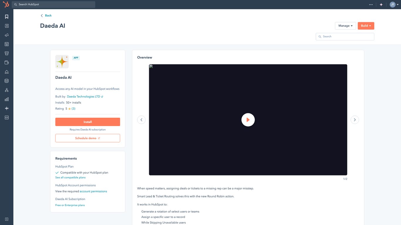401x225 pixels.
Task: Click the Install button
Action: point(87,122)
